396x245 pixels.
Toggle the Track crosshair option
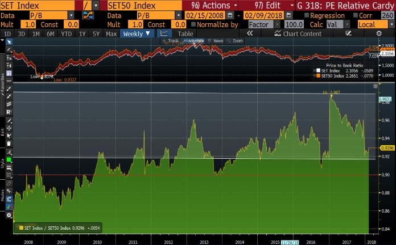click(171, 41)
